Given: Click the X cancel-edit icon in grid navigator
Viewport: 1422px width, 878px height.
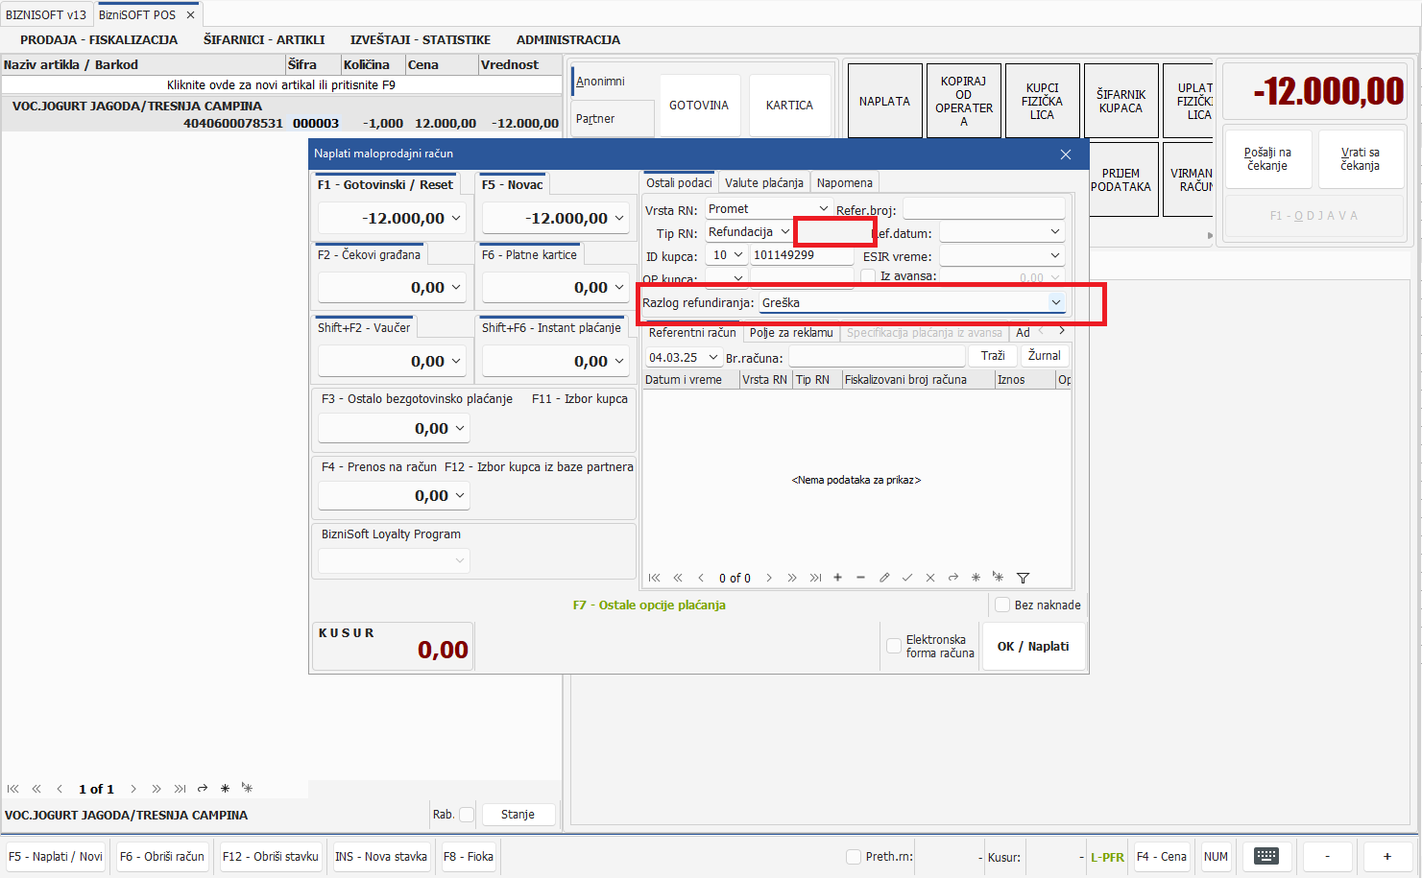Looking at the screenshot, I should point(929,578).
